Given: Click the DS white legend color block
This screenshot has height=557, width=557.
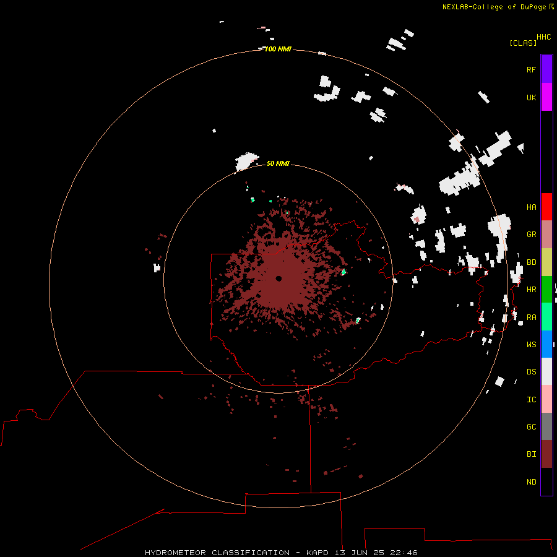Looking at the screenshot, I should coord(546,371).
